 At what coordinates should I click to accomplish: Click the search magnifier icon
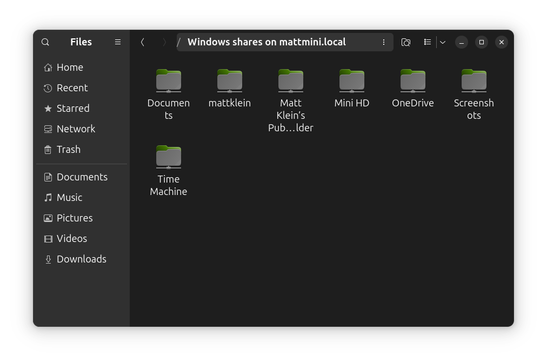[45, 42]
